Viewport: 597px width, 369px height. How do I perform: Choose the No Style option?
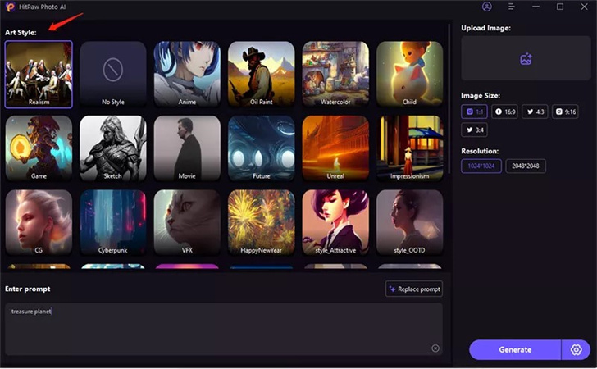112,75
